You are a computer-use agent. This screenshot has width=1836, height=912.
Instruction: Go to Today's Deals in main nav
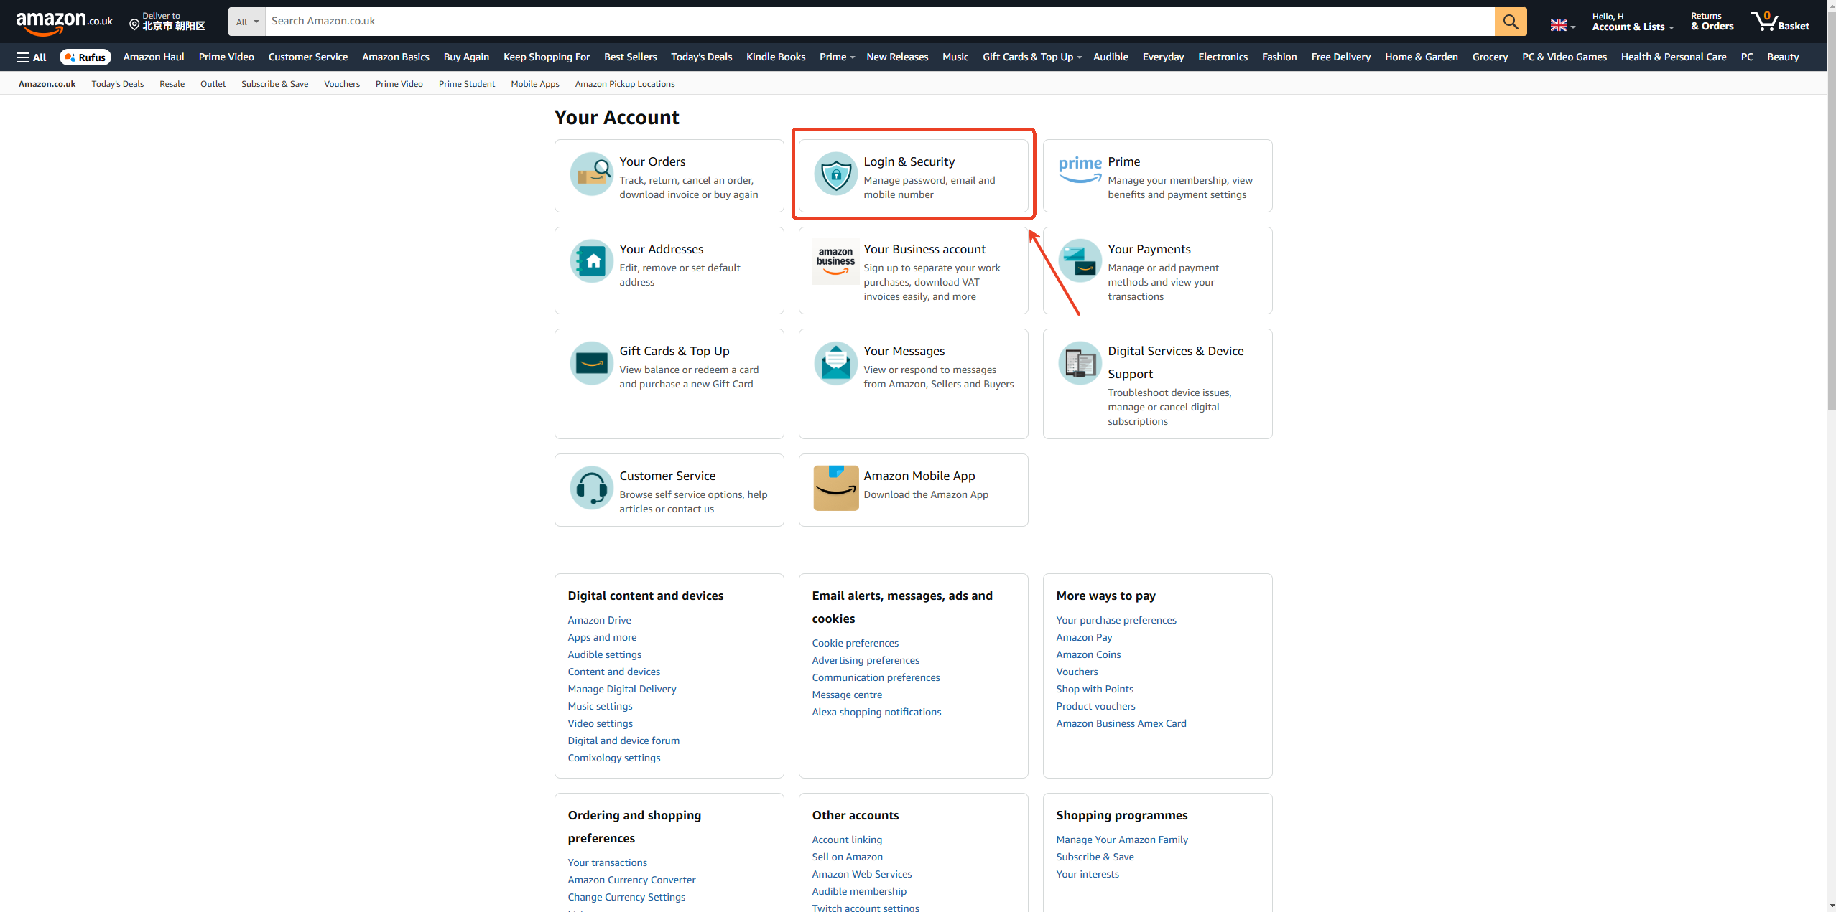point(701,57)
